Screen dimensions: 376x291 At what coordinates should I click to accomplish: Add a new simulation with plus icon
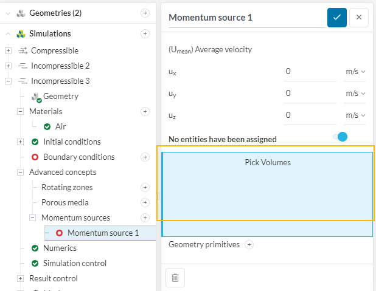[x=145, y=34]
